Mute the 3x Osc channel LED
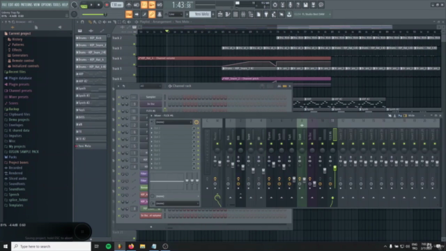Screen dimensions: 446x251 click(x=119, y=104)
